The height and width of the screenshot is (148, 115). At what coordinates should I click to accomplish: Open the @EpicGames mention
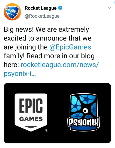(x=70, y=47)
